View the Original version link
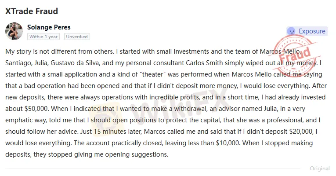This screenshot has width=336, height=176. 320,169
